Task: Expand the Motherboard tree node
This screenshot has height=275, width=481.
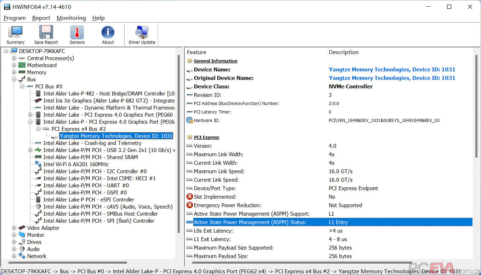Action: pyautogui.click(x=14, y=65)
